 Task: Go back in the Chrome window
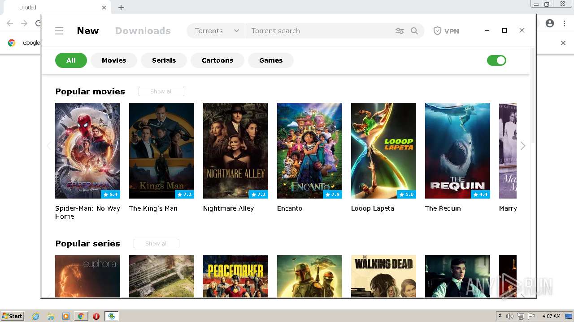tap(10, 24)
